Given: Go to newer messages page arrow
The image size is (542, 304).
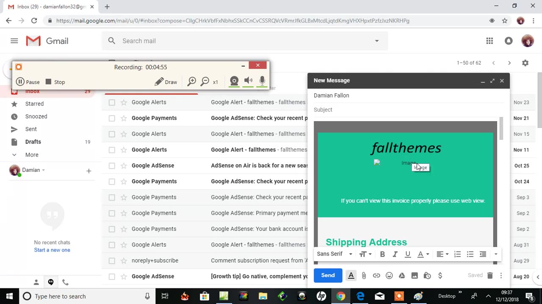Looking at the screenshot, I should [x=493, y=63].
